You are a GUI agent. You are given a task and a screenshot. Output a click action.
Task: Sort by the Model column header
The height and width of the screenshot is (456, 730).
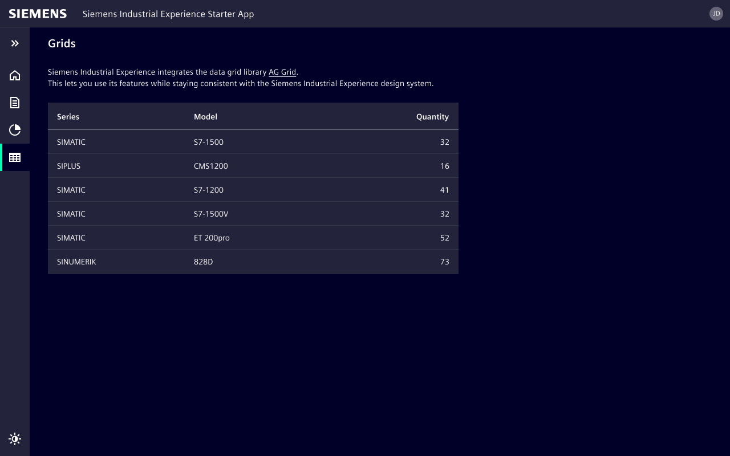(x=253, y=116)
